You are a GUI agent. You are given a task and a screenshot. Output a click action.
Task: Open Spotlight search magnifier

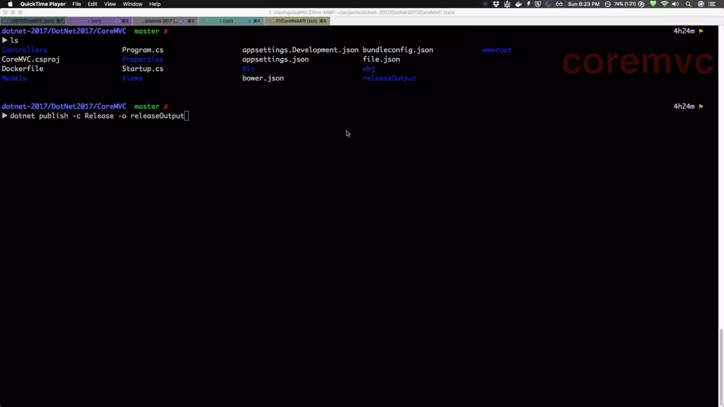[x=688, y=4]
